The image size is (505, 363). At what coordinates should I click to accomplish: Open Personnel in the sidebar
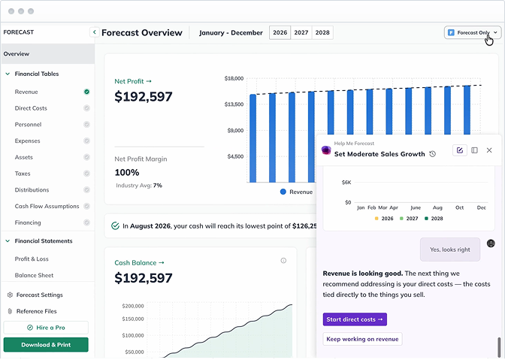(x=28, y=125)
